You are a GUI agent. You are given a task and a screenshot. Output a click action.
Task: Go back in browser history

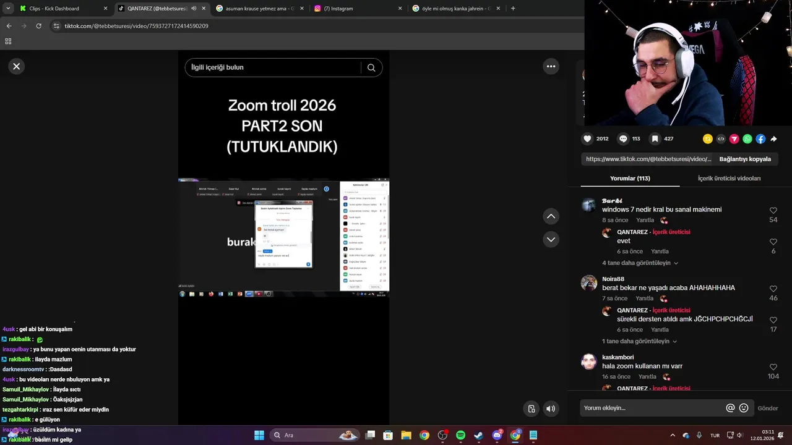coord(9,26)
